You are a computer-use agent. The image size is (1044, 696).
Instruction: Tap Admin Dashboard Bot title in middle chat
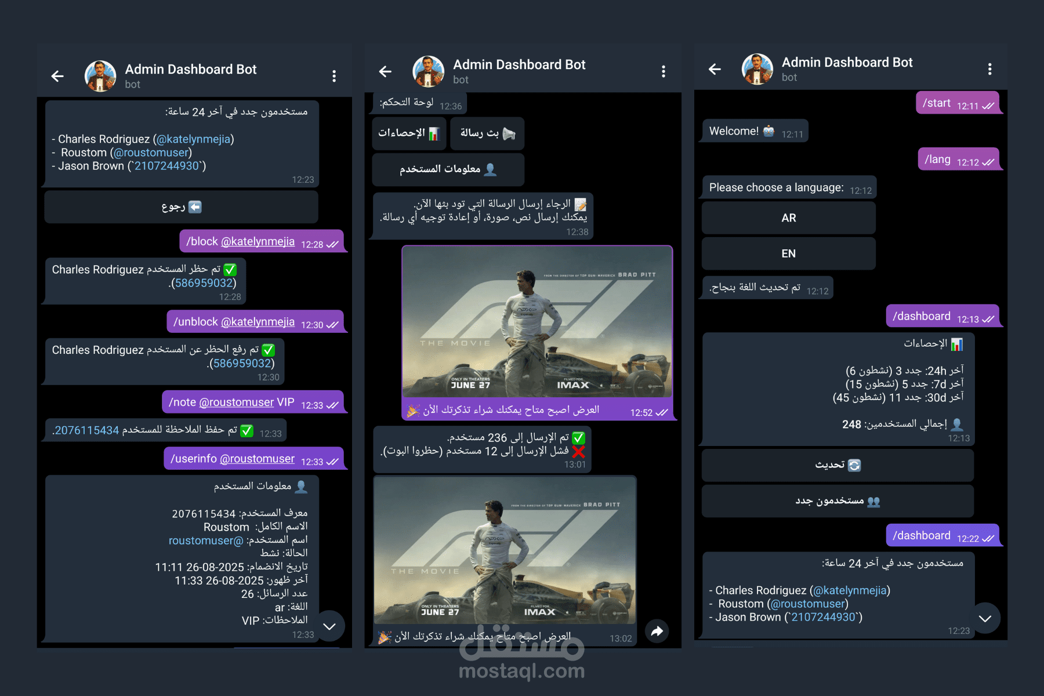(519, 65)
